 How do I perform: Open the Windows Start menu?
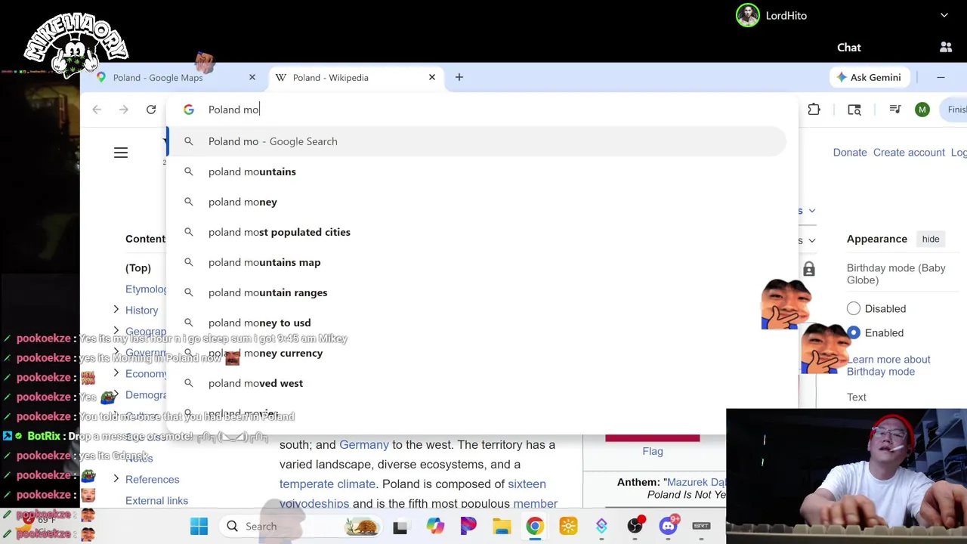pos(199,526)
